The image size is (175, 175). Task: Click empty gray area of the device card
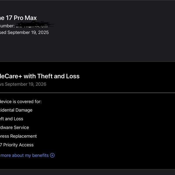click(x=117, y=44)
